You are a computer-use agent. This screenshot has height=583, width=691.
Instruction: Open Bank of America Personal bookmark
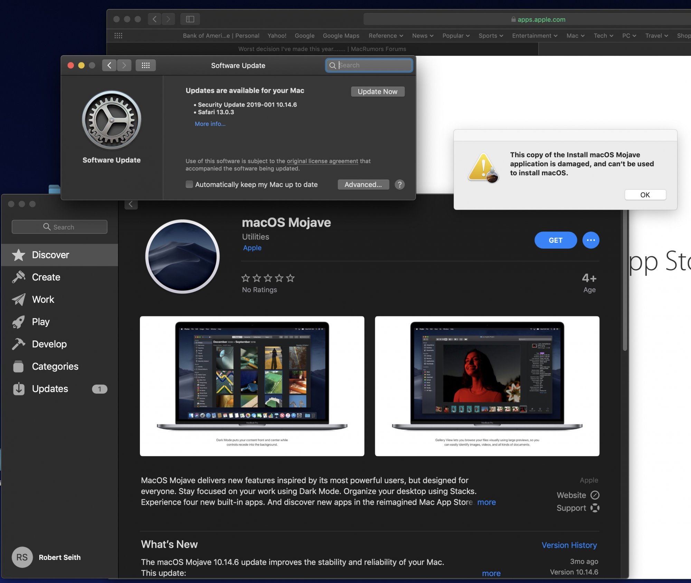pos(221,36)
